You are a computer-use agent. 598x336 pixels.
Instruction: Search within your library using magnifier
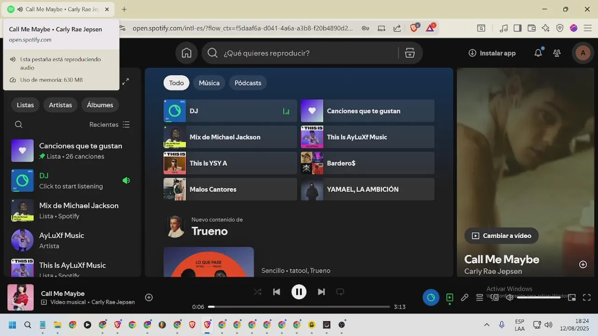pyautogui.click(x=19, y=125)
